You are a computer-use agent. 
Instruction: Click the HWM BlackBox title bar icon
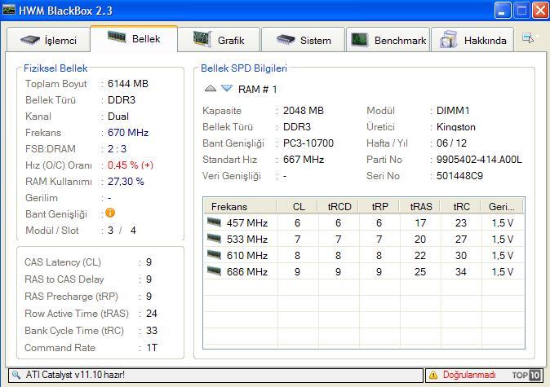[x=10, y=10]
